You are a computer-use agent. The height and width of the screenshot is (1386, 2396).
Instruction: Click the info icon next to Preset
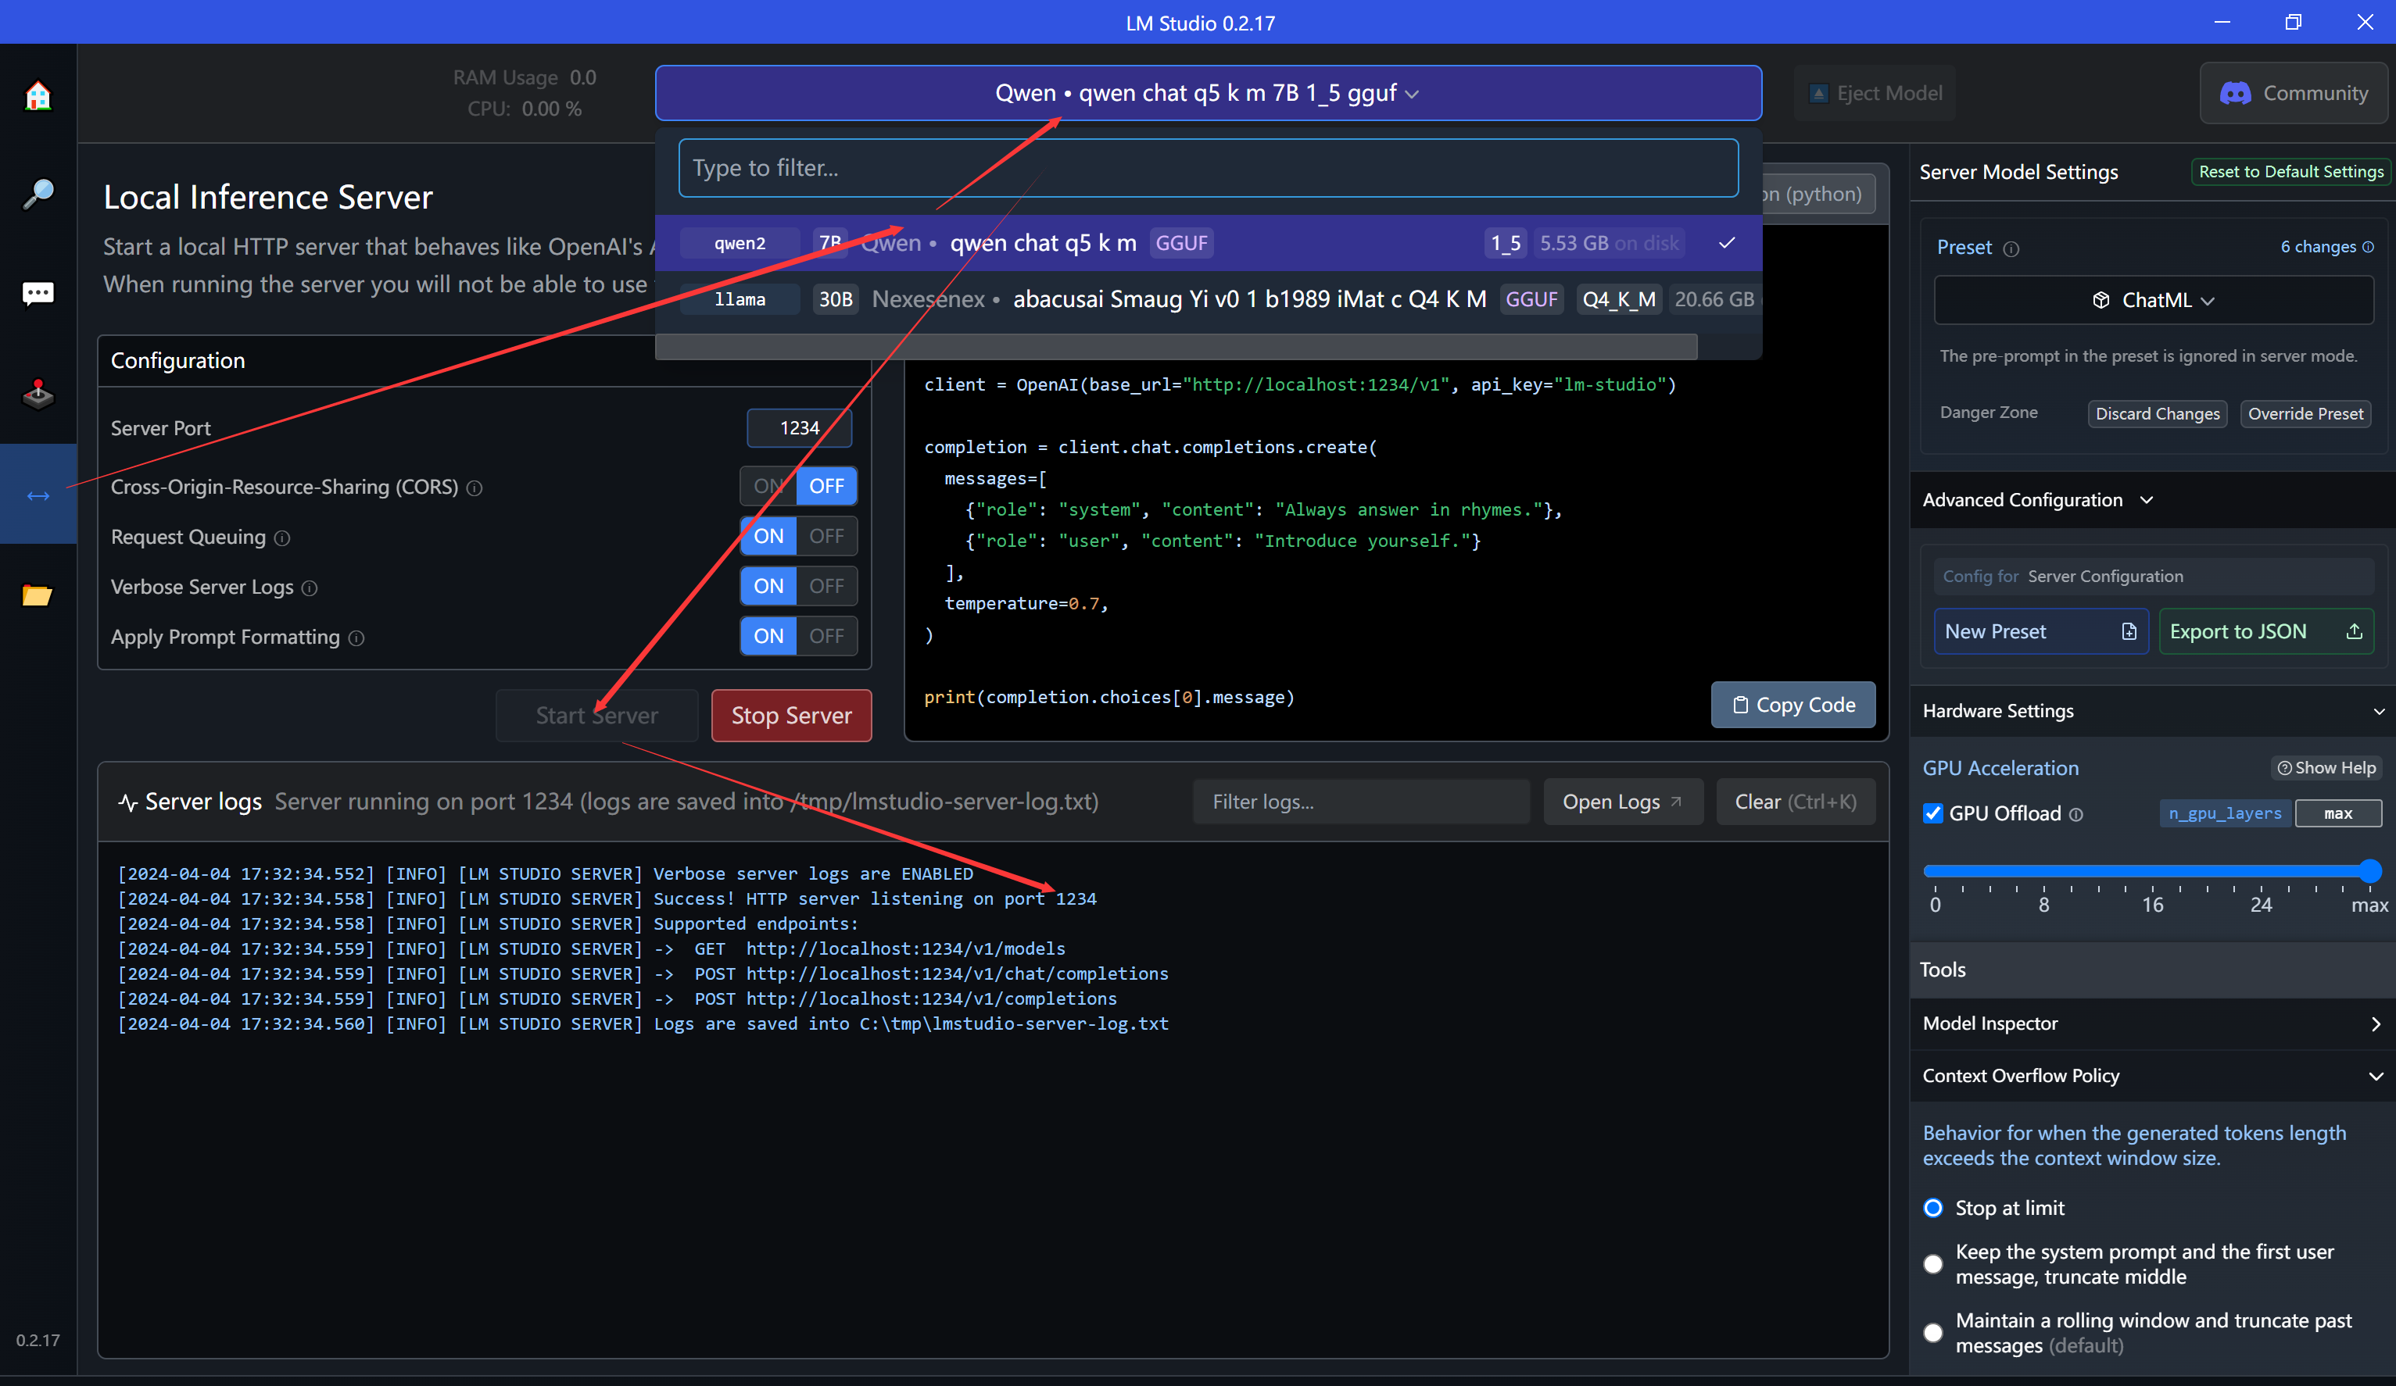(2011, 249)
